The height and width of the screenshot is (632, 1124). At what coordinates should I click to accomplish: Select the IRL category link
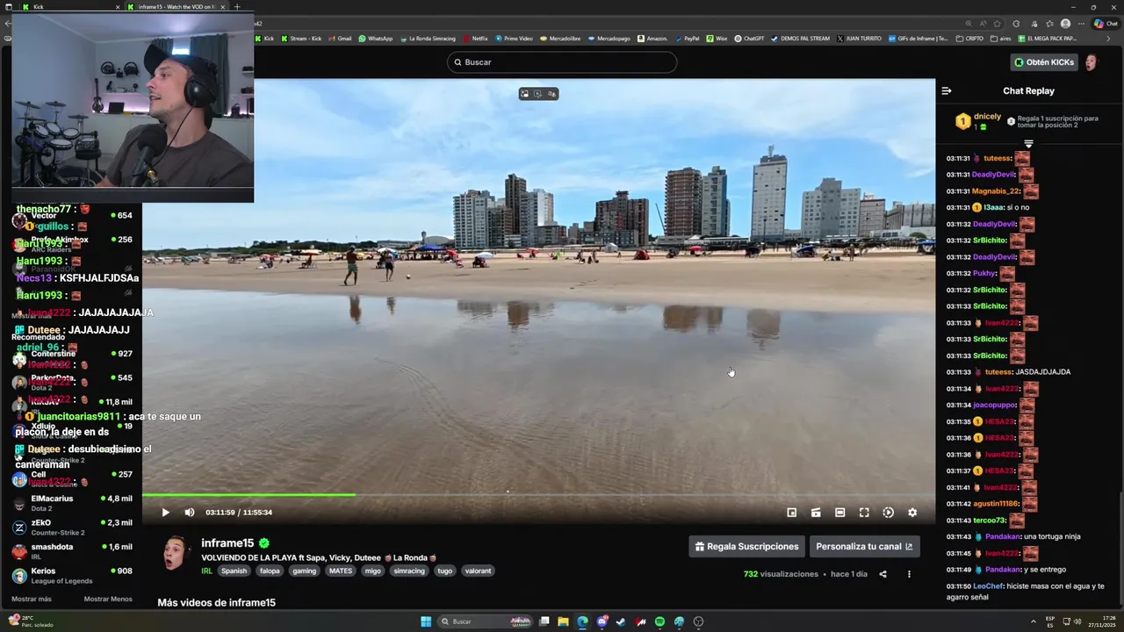[x=207, y=571]
